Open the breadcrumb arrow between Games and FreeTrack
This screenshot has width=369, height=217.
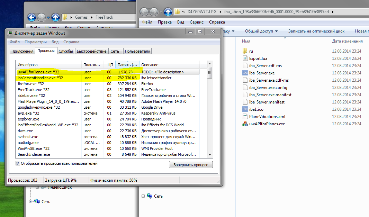tap(91, 17)
